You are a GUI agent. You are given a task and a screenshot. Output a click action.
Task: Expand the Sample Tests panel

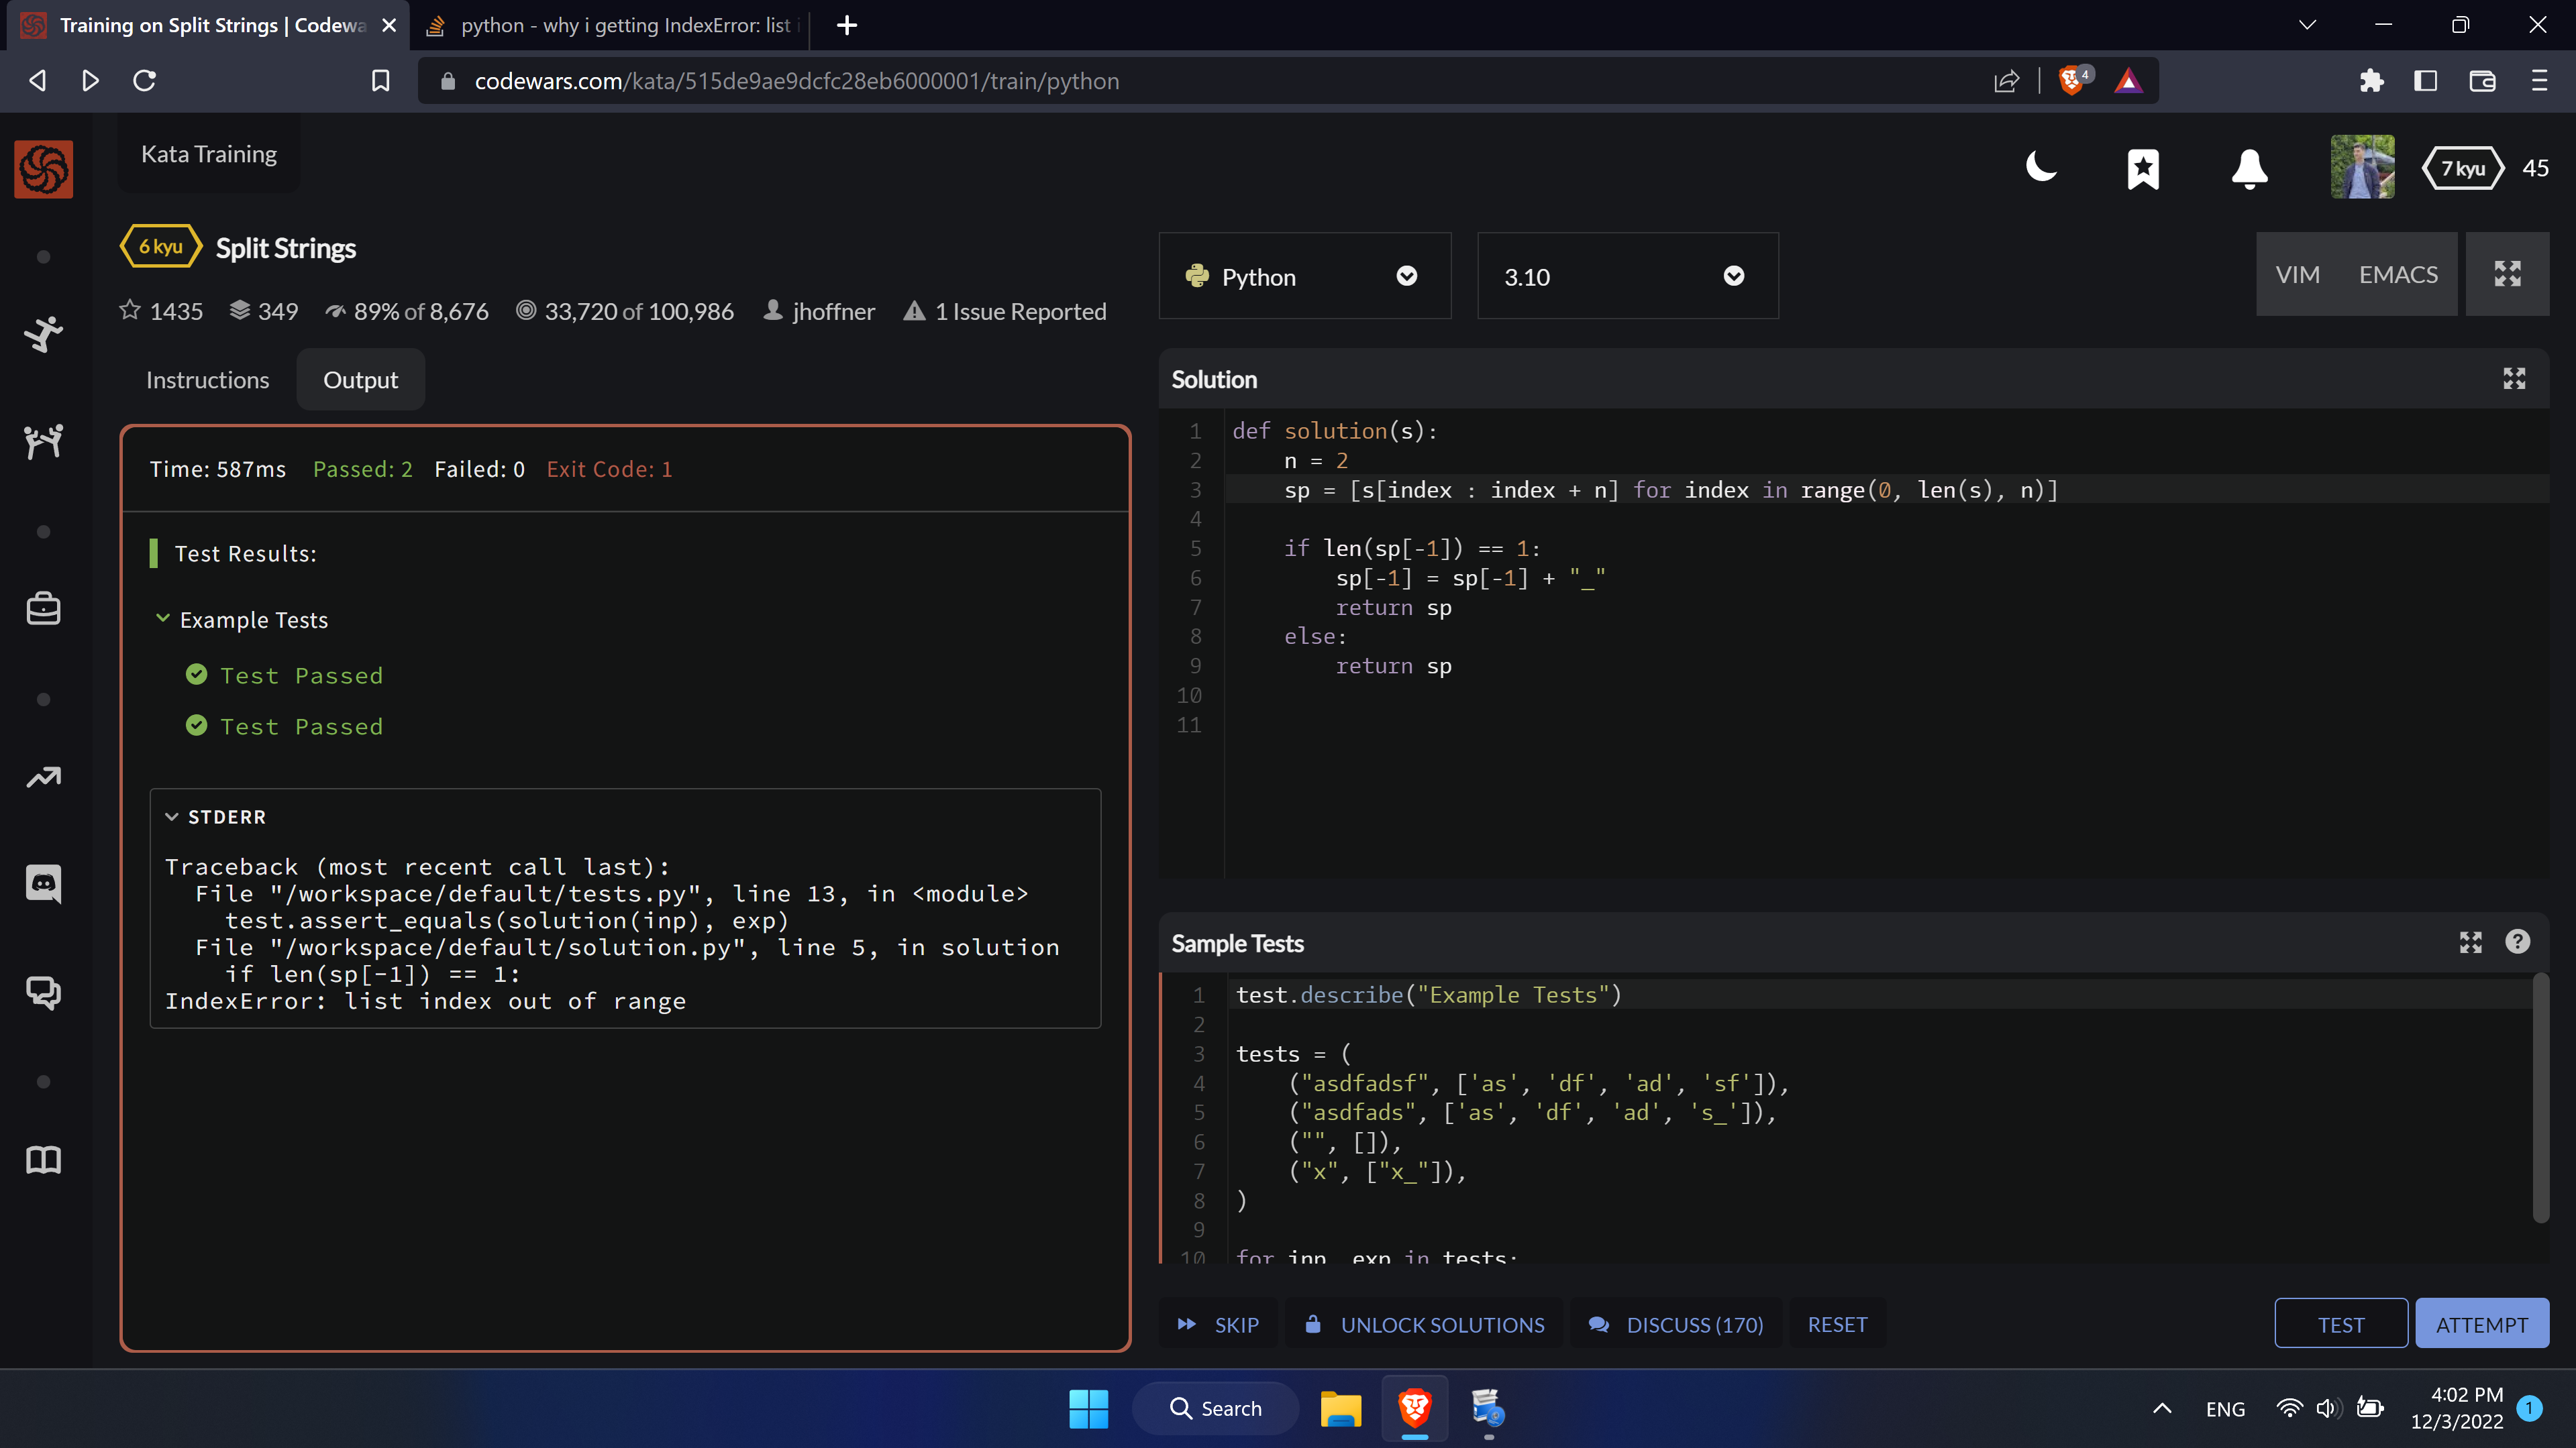click(x=2470, y=942)
